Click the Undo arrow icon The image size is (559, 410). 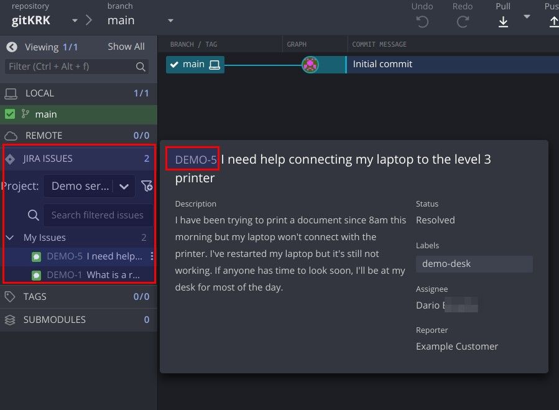point(422,22)
